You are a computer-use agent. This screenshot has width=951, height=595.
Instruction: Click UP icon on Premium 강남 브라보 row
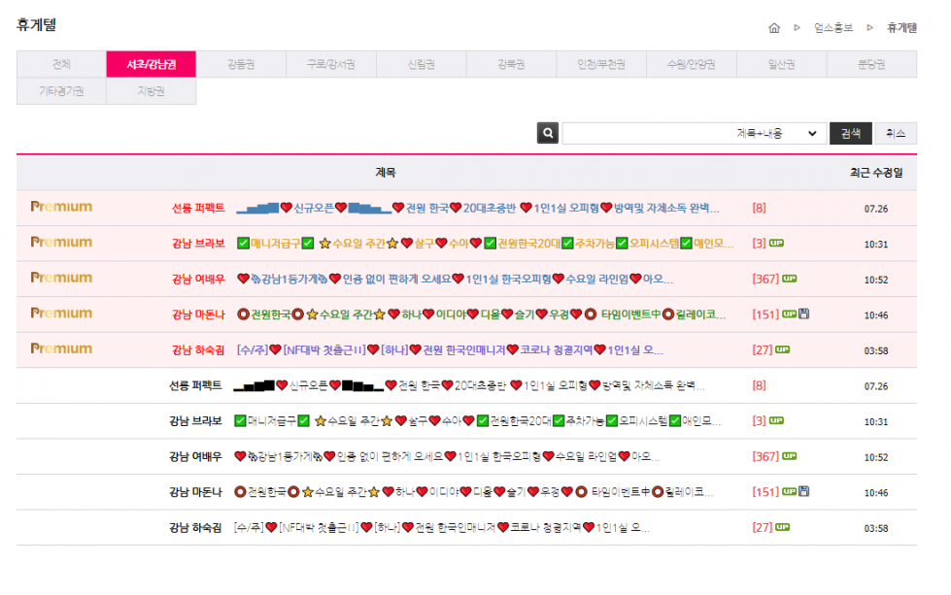pyautogui.click(x=776, y=243)
